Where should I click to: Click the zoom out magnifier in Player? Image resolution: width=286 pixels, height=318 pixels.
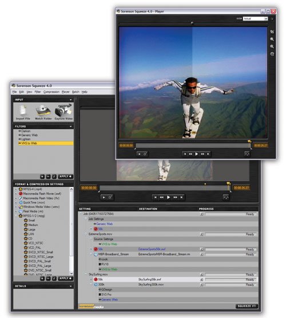click(272, 46)
